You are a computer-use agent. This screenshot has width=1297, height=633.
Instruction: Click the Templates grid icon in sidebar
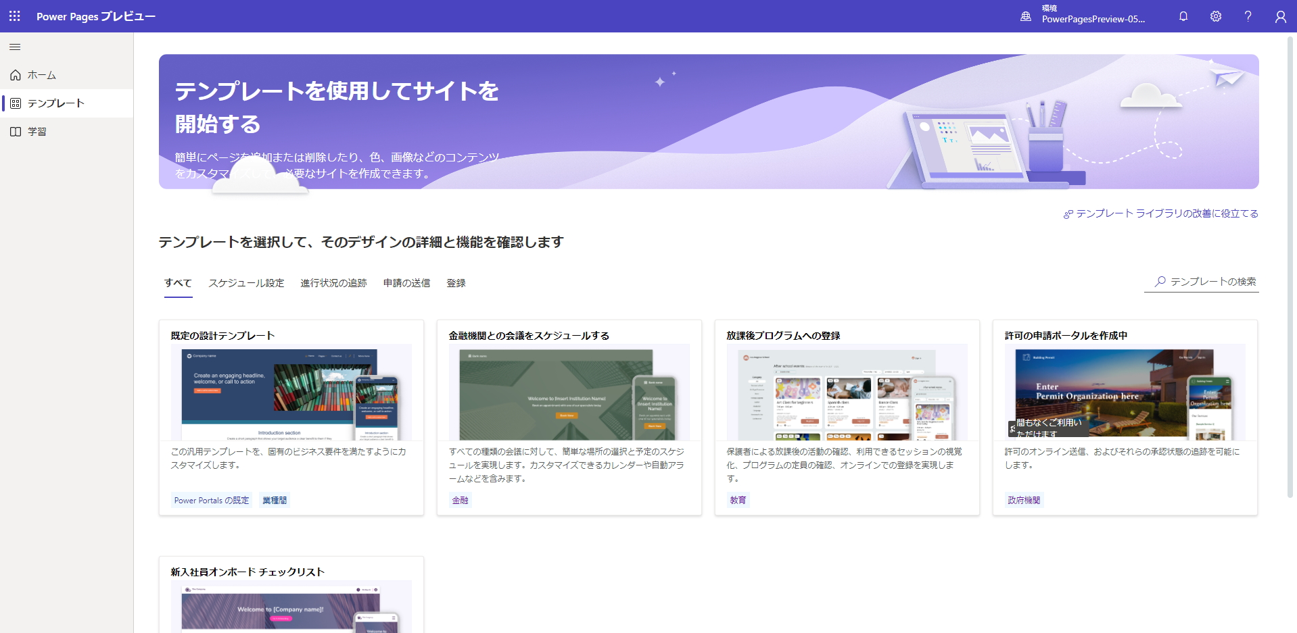[x=16, y=103]
